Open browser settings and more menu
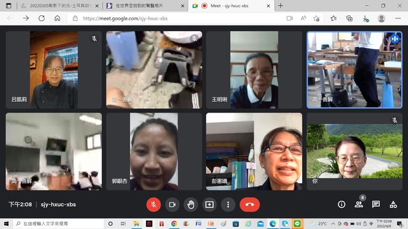The image size is (408, 229). 398,18
